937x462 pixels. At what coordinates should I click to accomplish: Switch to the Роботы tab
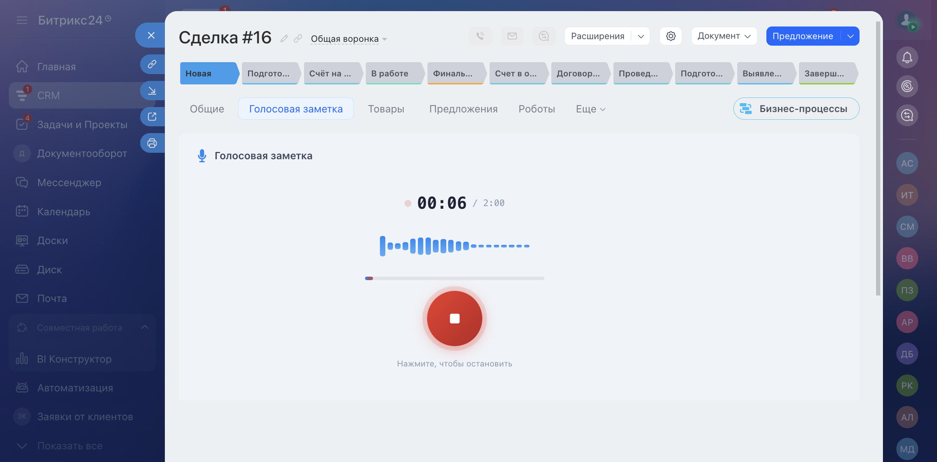pyautogui.click(x=536, y=109)
